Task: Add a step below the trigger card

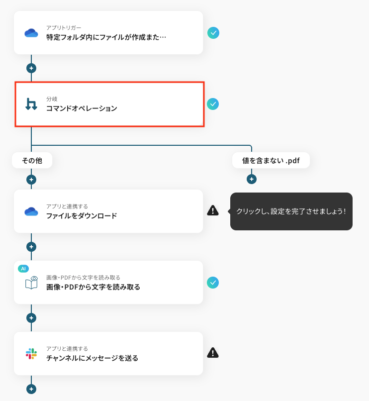Action: pos(31,68)
